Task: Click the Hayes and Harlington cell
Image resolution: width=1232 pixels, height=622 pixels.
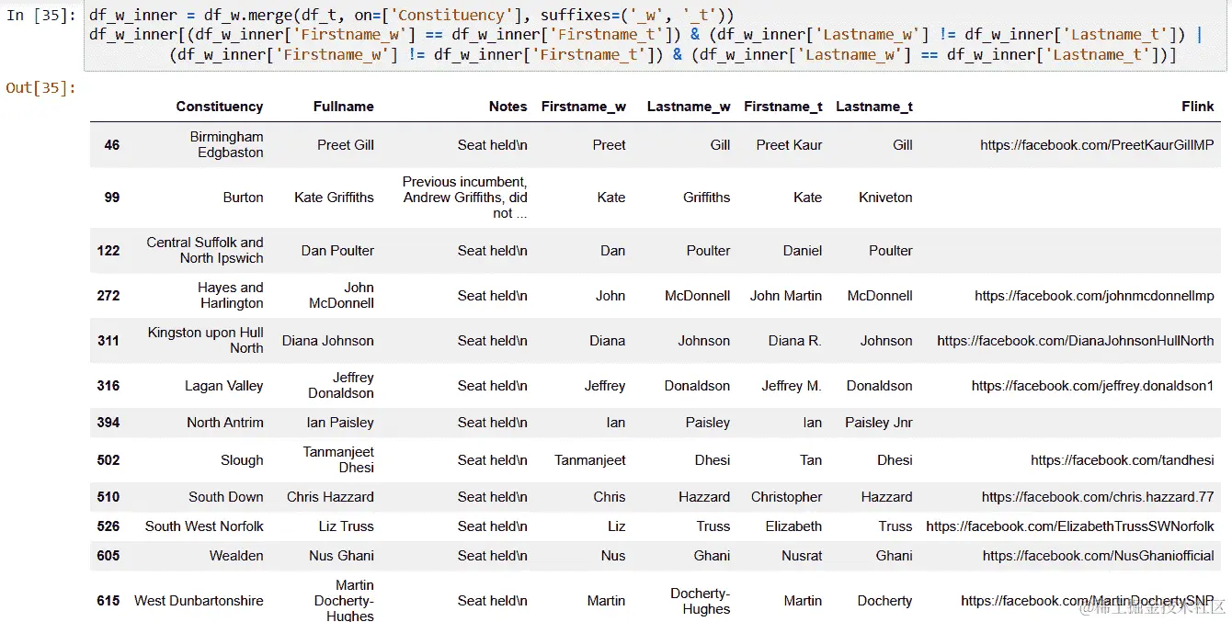Action: click(x=231, y=296)
